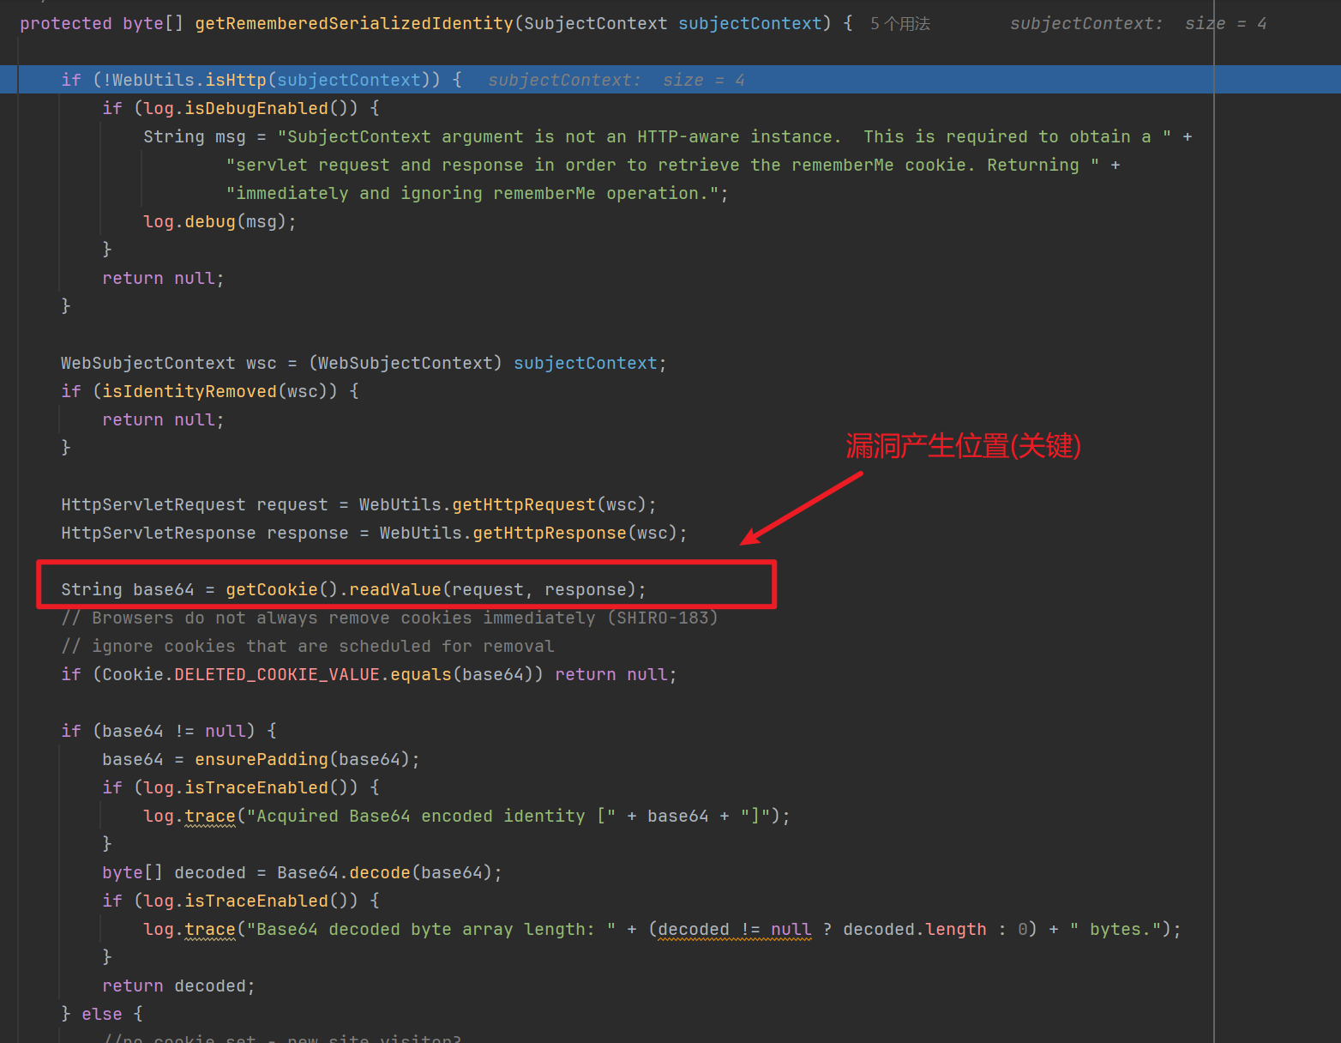
Task: Click the underlined "decoded != null" warning expression
Action: (x=734, y=929)
